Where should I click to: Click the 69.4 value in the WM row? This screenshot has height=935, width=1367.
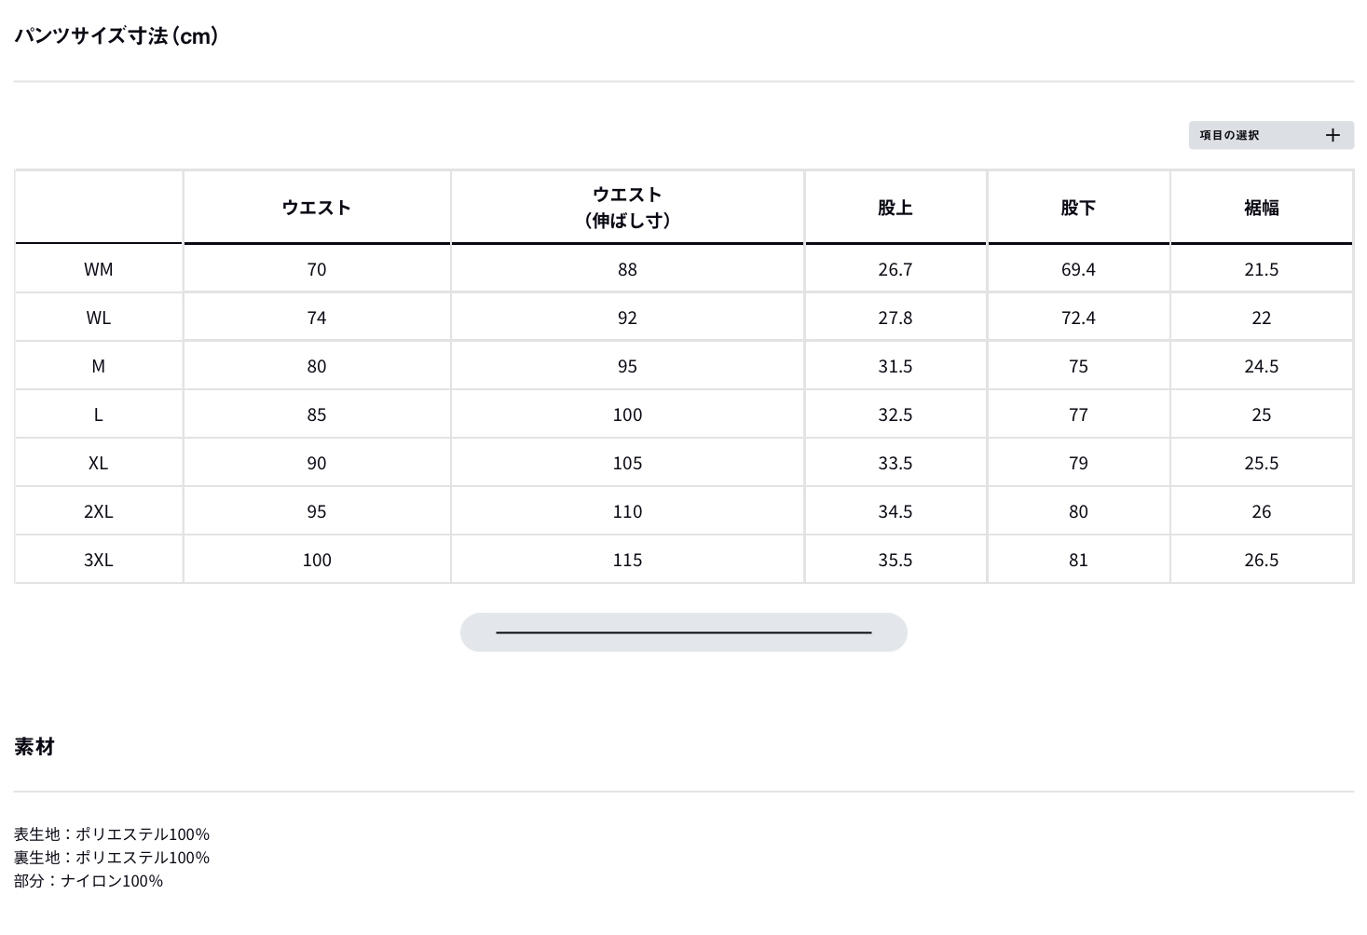point(1078,269)
